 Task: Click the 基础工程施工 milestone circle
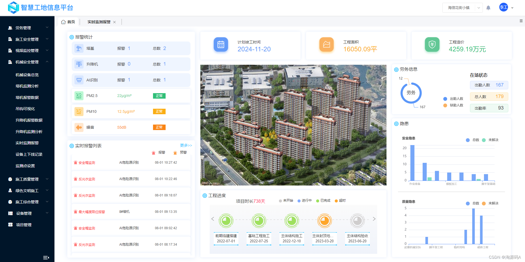tap(259, 220)
